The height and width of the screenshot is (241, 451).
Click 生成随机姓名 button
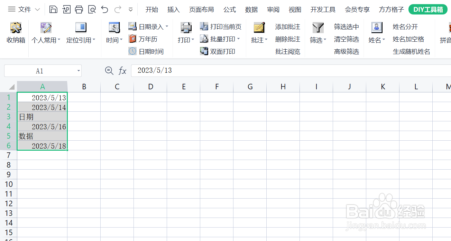pos(412,51)
